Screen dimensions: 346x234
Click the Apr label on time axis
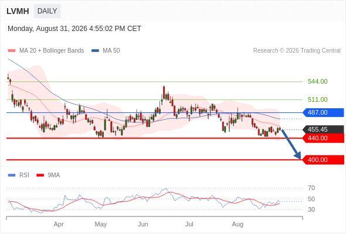tap(59, 224)
